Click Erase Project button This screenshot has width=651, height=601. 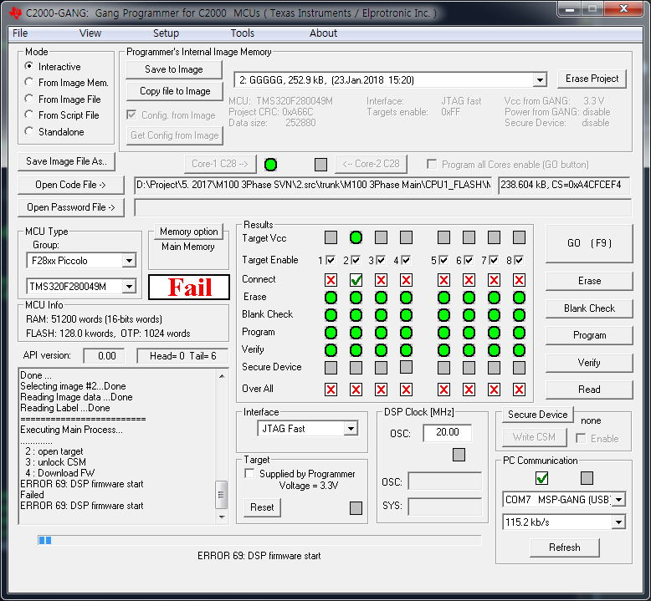(592, 79)
